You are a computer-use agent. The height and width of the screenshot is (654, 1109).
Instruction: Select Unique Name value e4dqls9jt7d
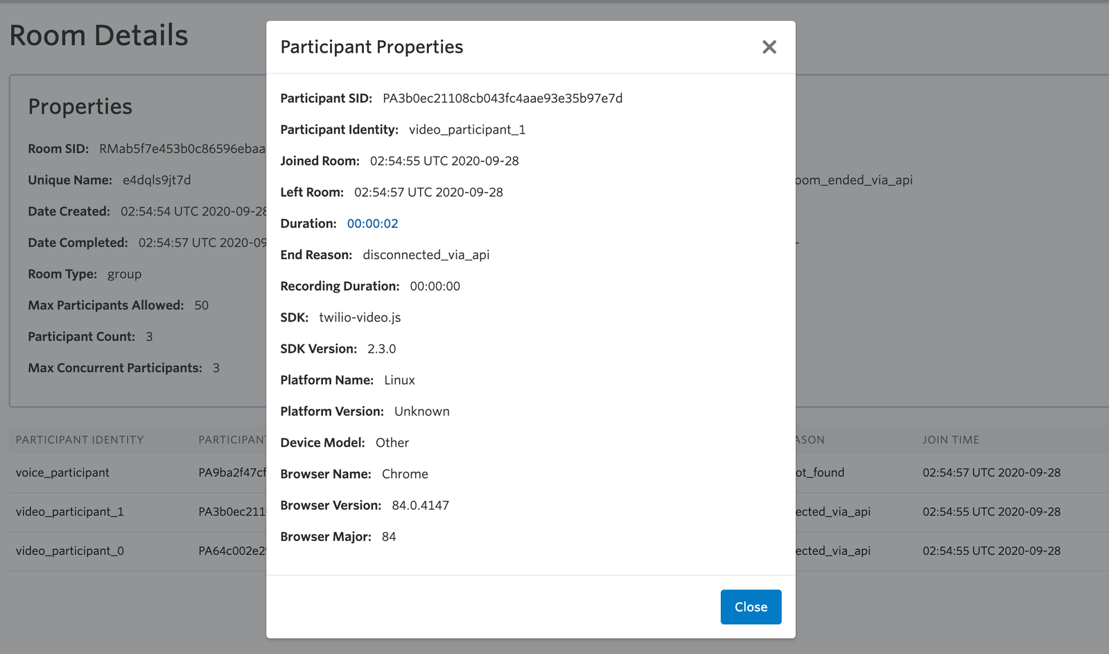(x=157, y=180)
